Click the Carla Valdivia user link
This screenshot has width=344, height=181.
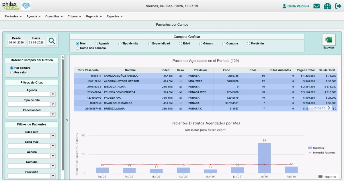click(x=296, y=6)
